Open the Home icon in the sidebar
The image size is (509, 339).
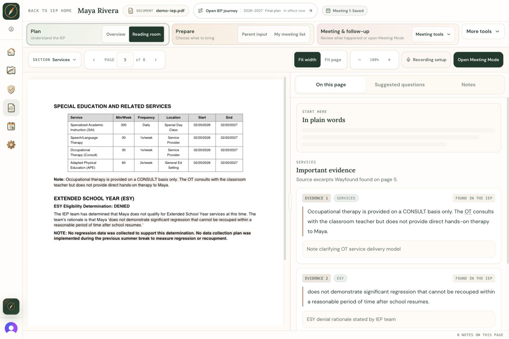pos(11,52)
